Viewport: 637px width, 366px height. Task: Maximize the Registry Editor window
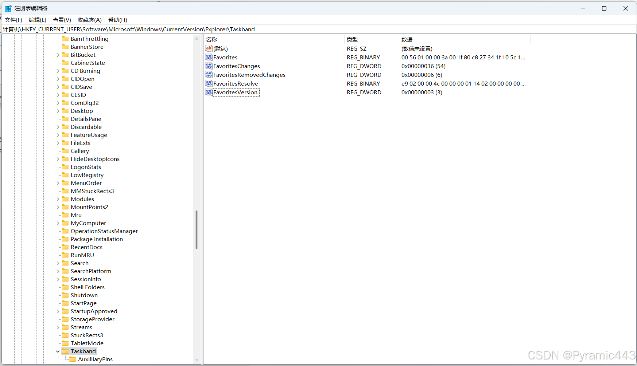[604, 8]
